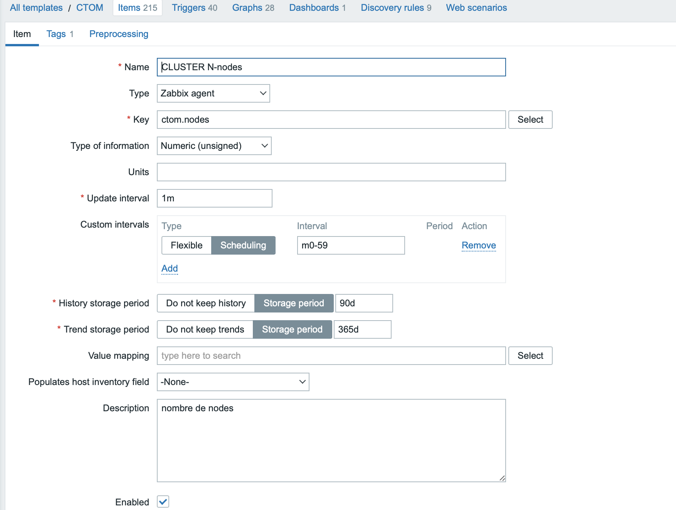Screen dimensions: 676x510
Task: Select Flexible custom interval type
Action: pos(187,245)
